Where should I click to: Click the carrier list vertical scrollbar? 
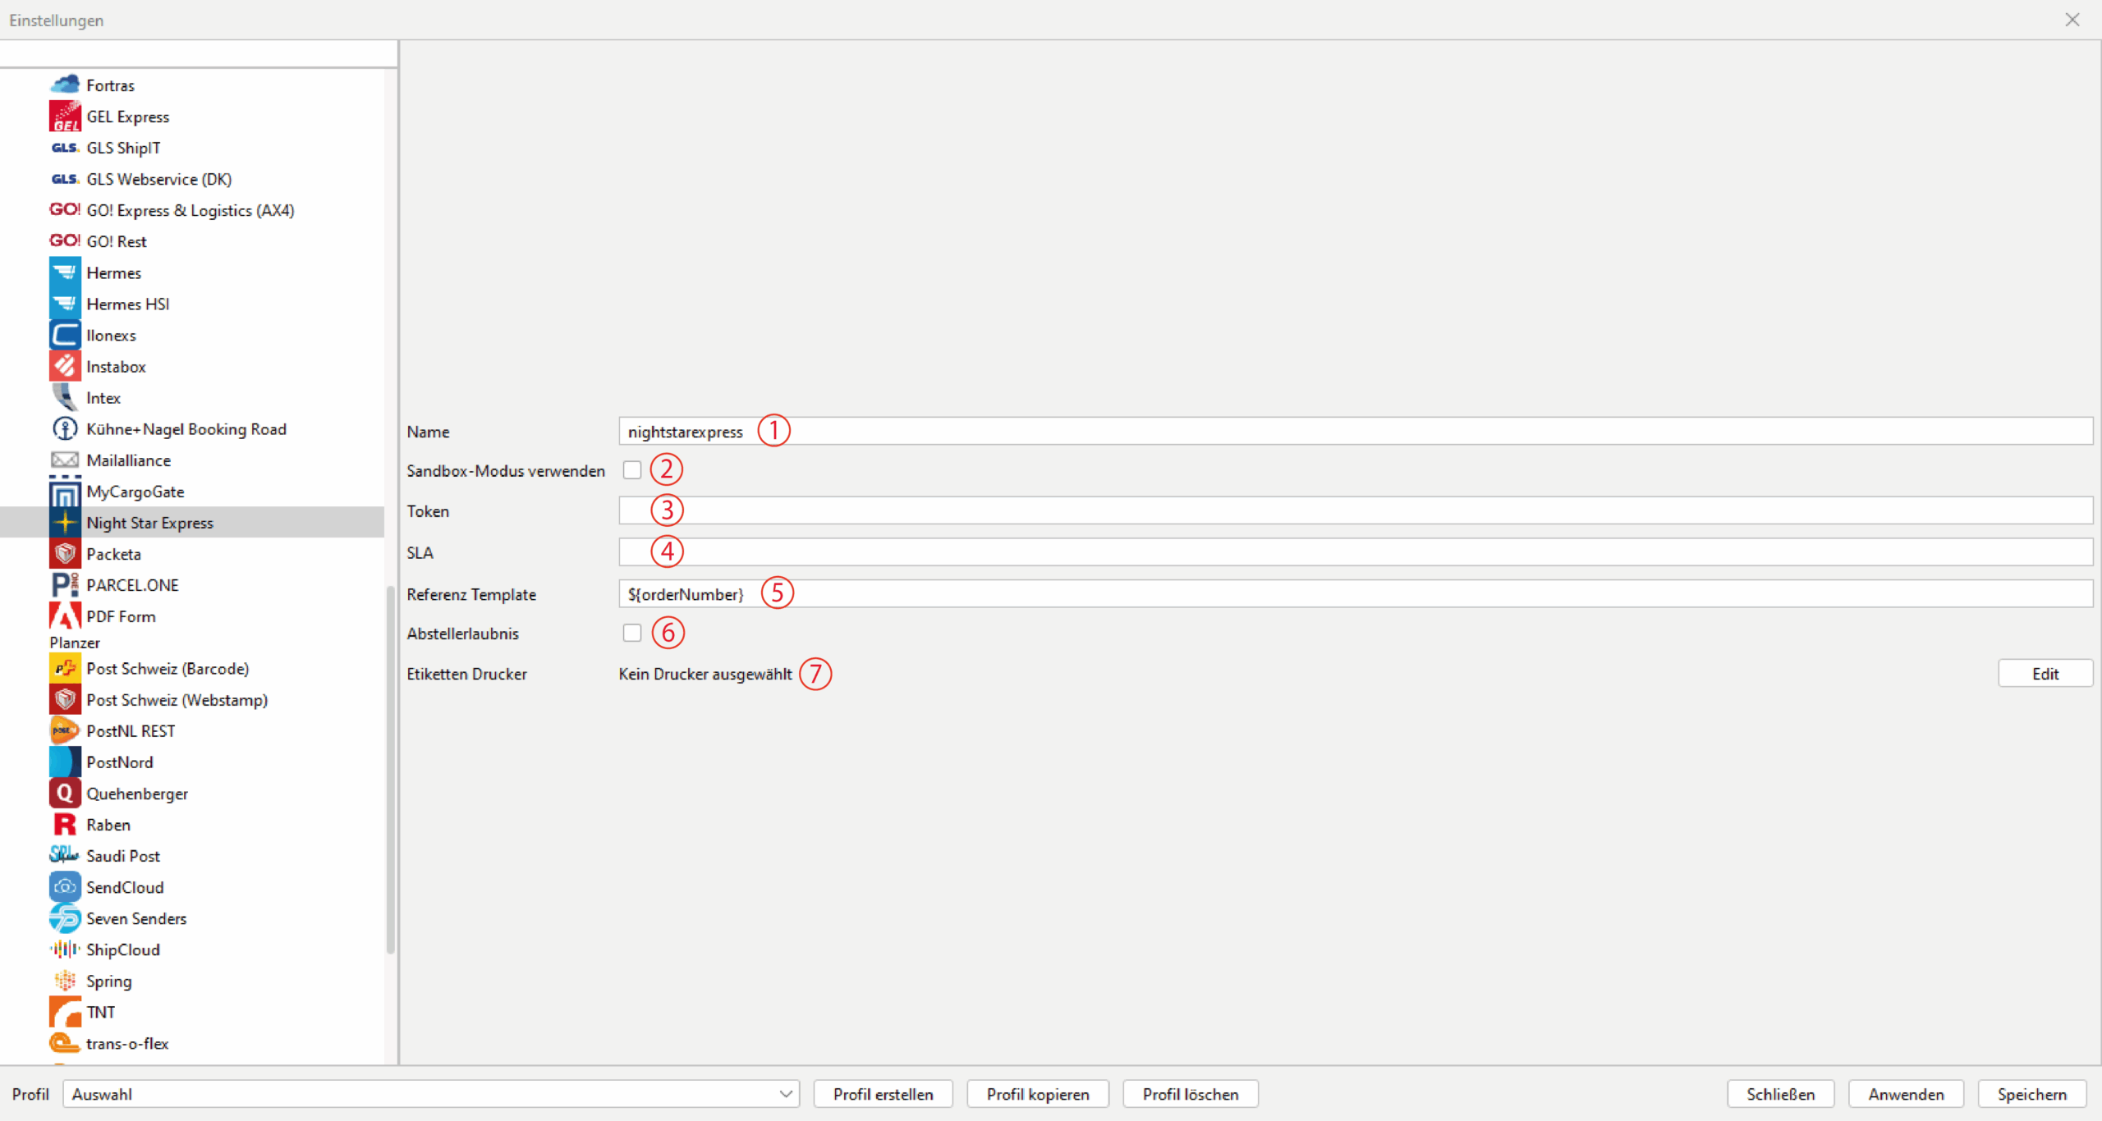click(390, 770)
